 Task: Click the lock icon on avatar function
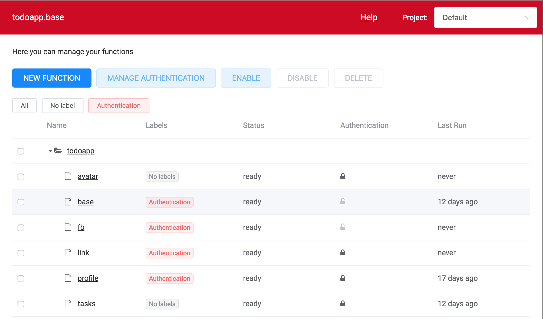tap(342, 176)
